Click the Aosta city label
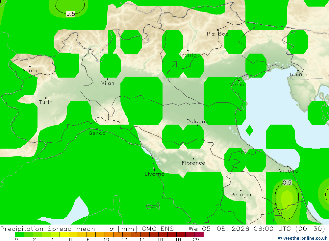The height and width of the screenshot is (241, 329). click(30, 71)
